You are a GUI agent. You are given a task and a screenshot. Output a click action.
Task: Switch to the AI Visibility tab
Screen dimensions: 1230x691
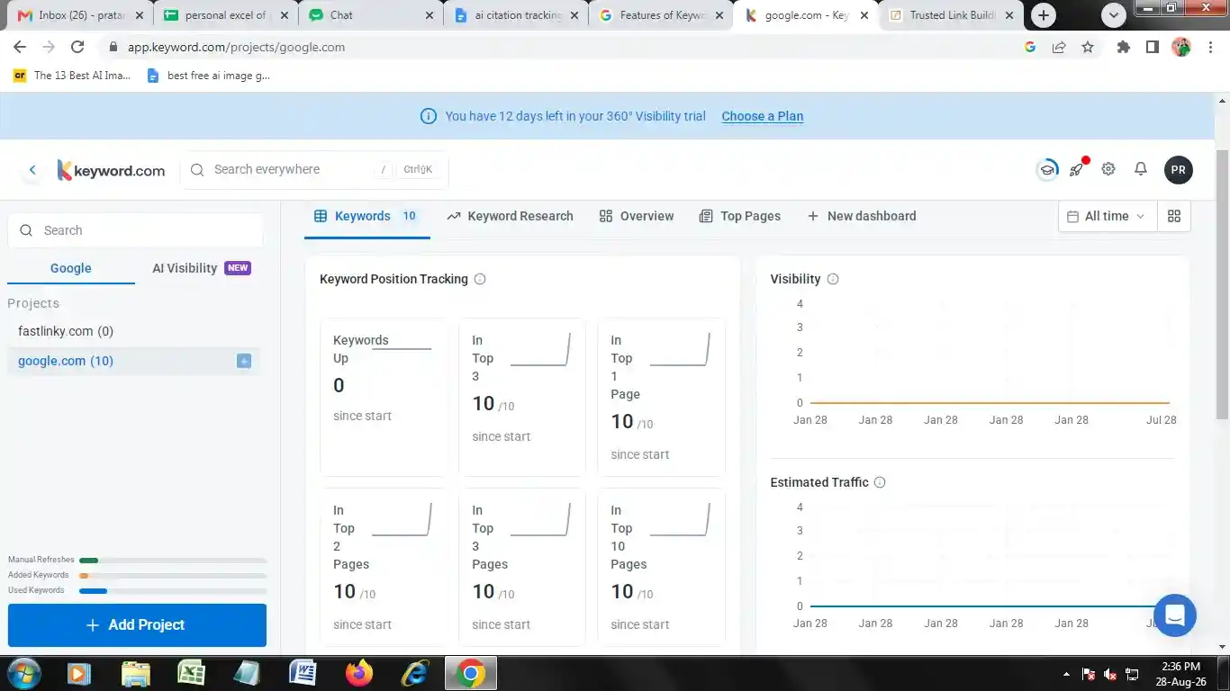(201, 268)
